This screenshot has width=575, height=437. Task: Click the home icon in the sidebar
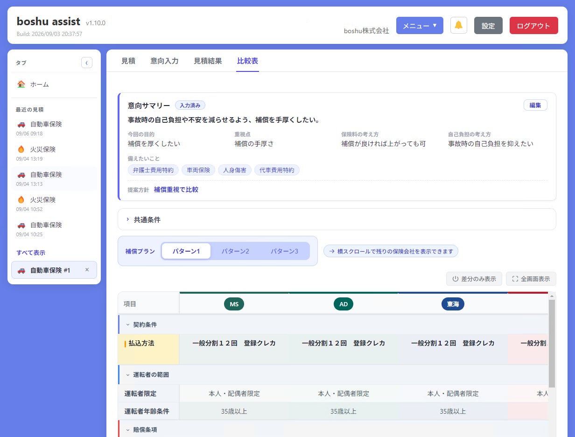pos(21,85)
